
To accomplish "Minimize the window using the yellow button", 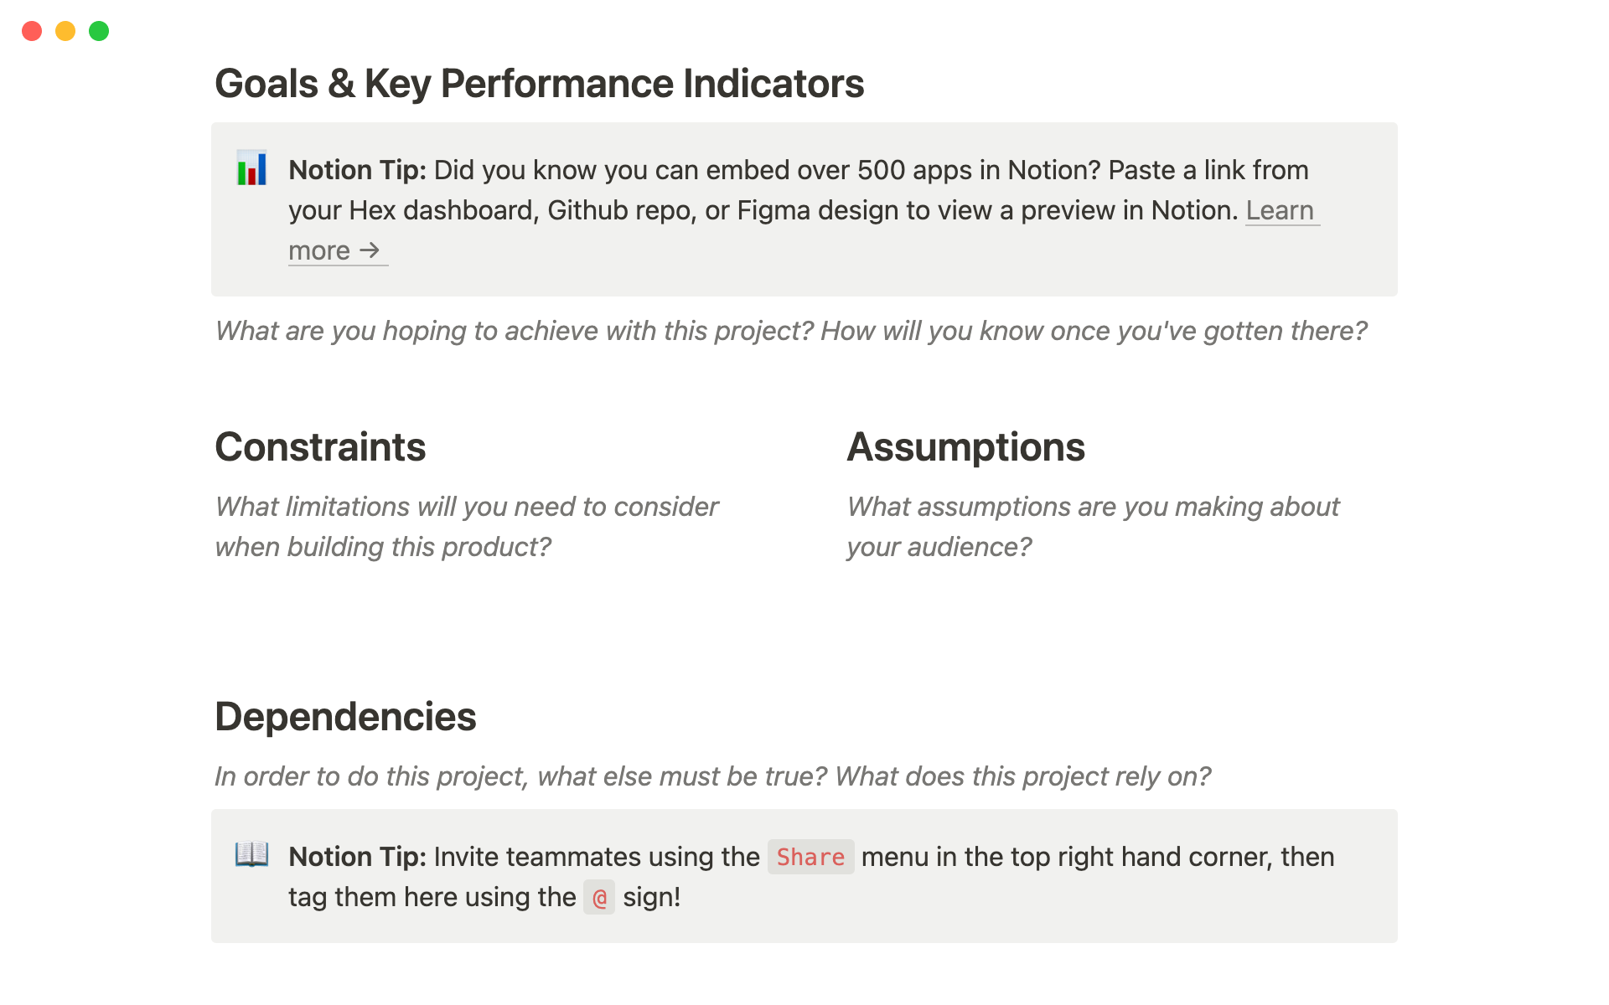I will [65, 31].
